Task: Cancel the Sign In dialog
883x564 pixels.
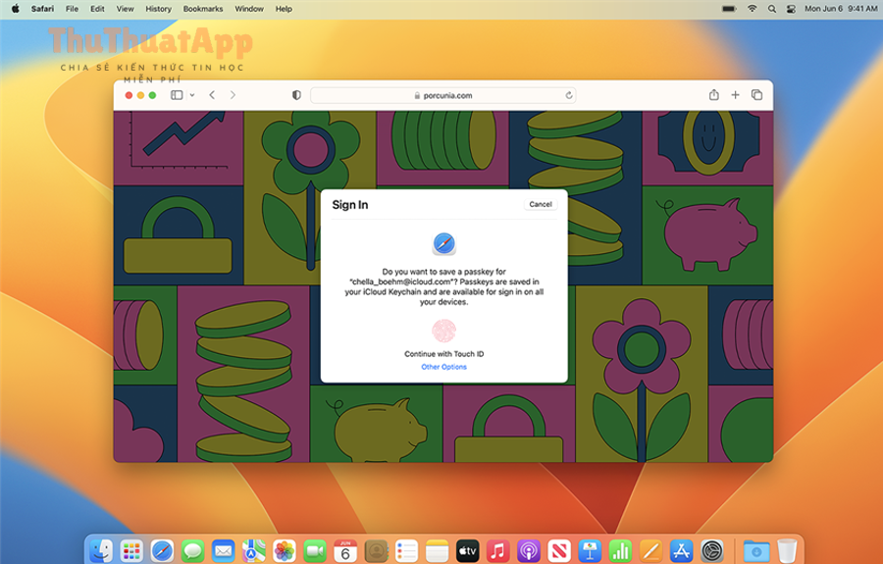Action: pyautogui.click(x=541, y=204)
